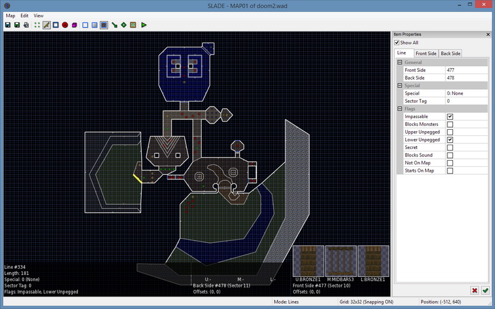The width and height of the screenshot is (495, 309).
Task: Switch to Things mode red circle icon
Action: [64, 25]
